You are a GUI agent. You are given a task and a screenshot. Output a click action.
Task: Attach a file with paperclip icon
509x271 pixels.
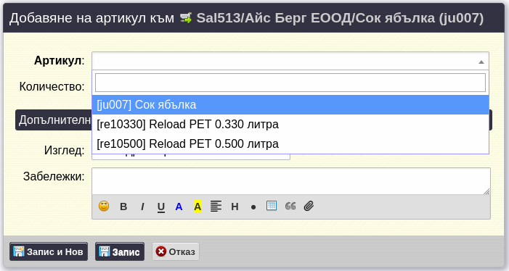309,206
